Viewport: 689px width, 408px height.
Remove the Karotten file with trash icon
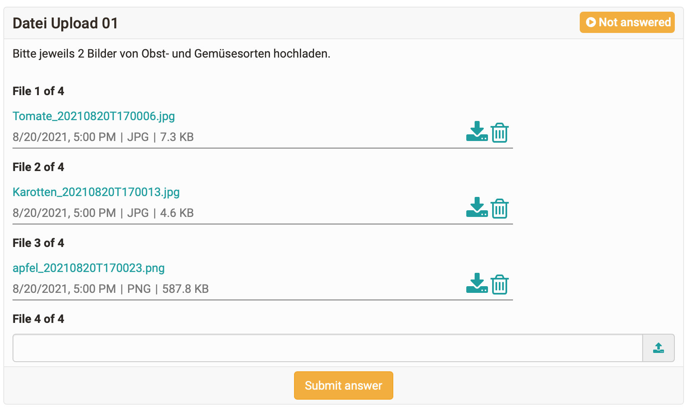tap(499, 209)
